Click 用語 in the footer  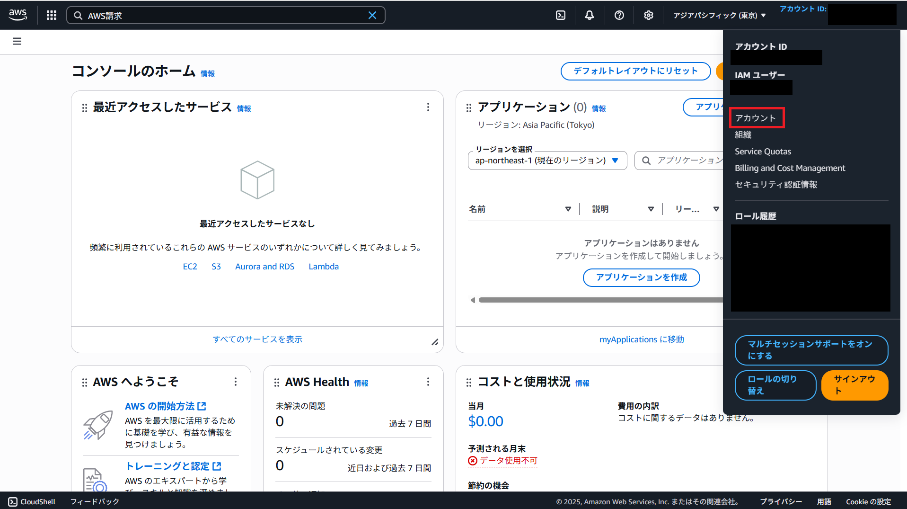(x=824, y=501)
